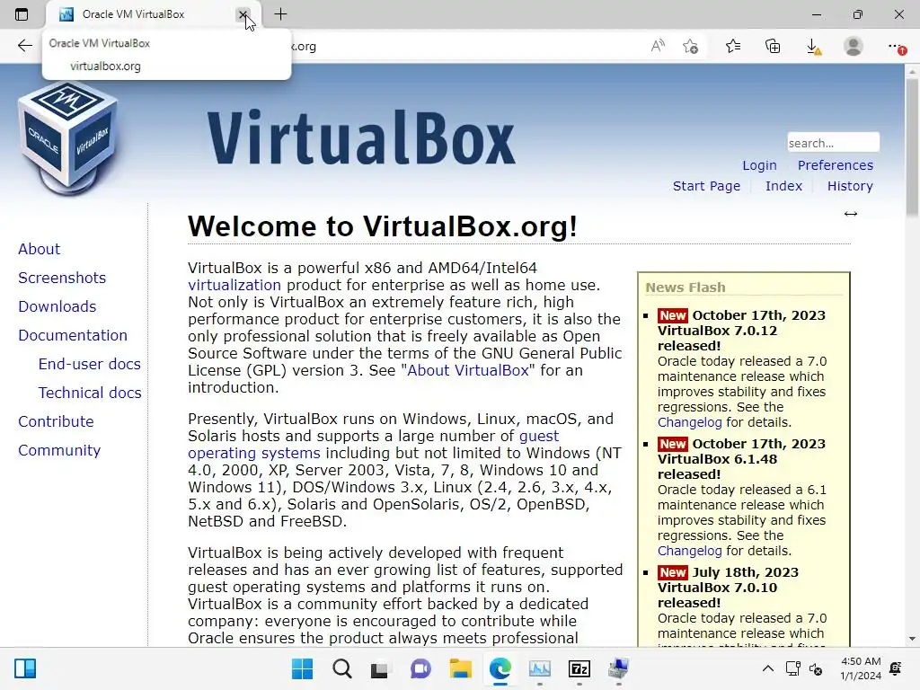Open Changelog link for VirtualBox 7.0.12
The width and height of the screenshot is (920, 690).
689,422
